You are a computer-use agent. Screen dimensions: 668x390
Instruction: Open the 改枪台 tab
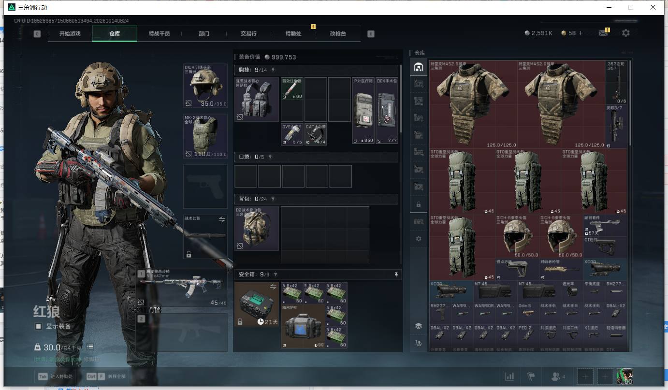click(x=338, y=34)
